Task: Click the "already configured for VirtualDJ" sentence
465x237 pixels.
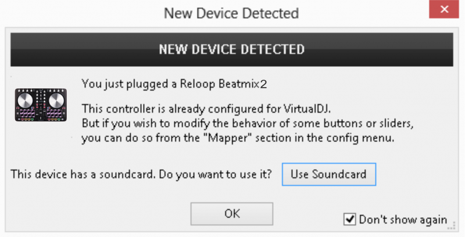Action: [206, 109]
